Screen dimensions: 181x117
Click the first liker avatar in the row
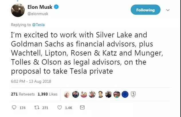click(x=67, y=94)
